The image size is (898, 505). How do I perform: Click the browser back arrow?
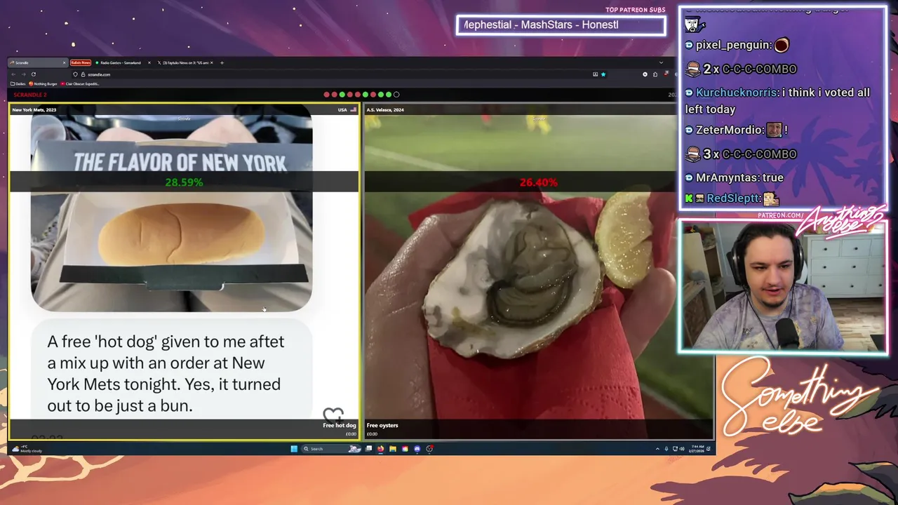tap(13, 74)
